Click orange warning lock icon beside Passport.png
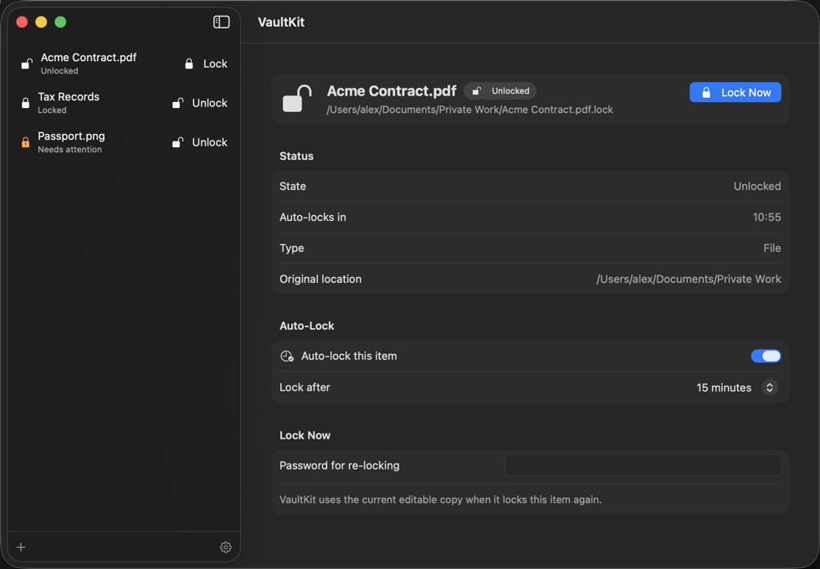 click(x=25, y=142)
